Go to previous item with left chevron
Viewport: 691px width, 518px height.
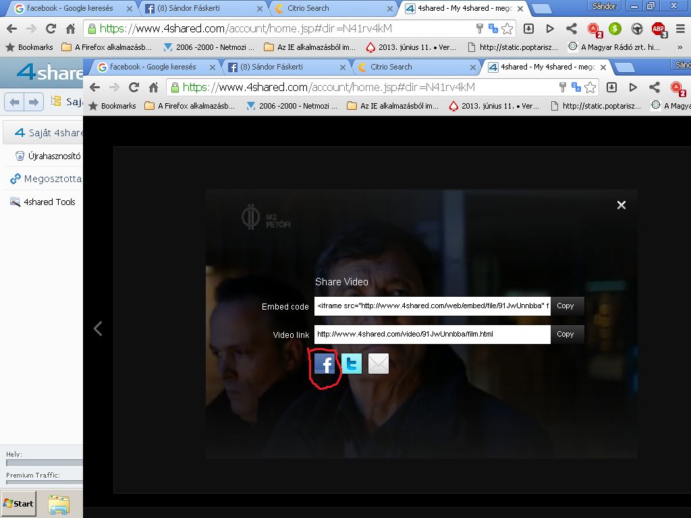coord(98,328)
